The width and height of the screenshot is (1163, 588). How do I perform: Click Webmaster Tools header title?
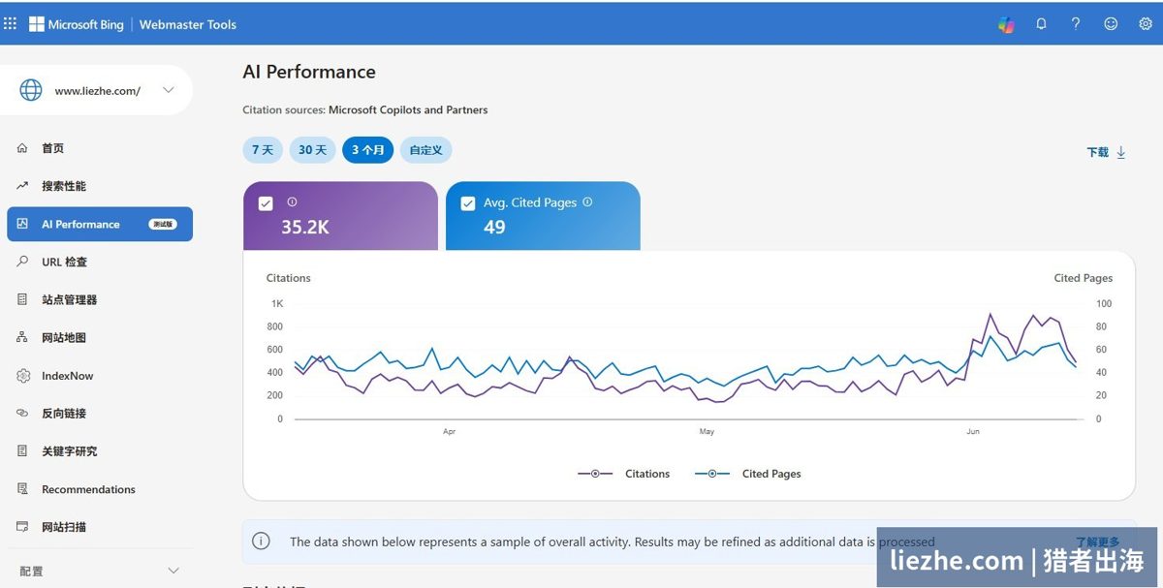[x=188, y=24]
